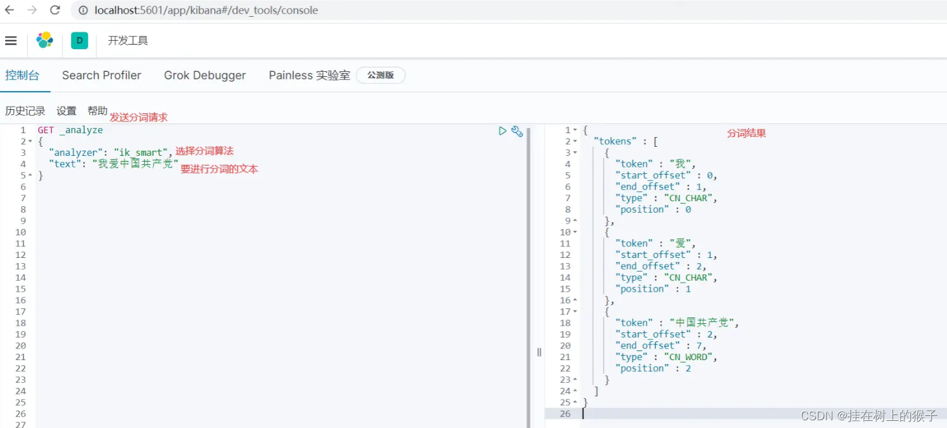Reload the page in the browser

(x=55, y=10)
